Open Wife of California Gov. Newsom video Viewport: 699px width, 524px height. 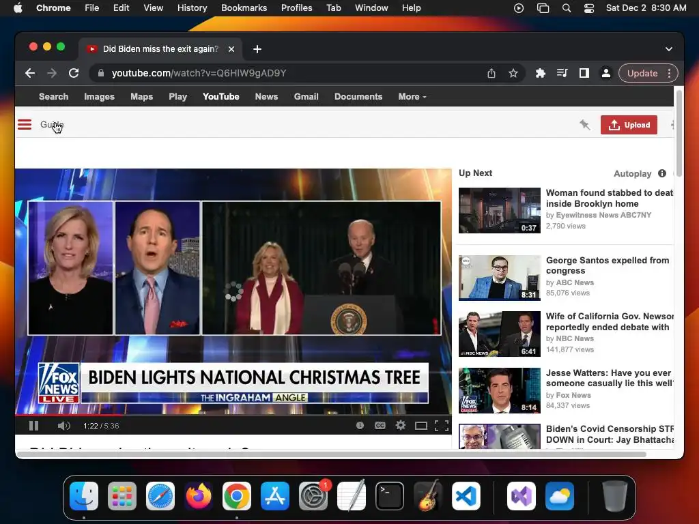coord(610,322)
